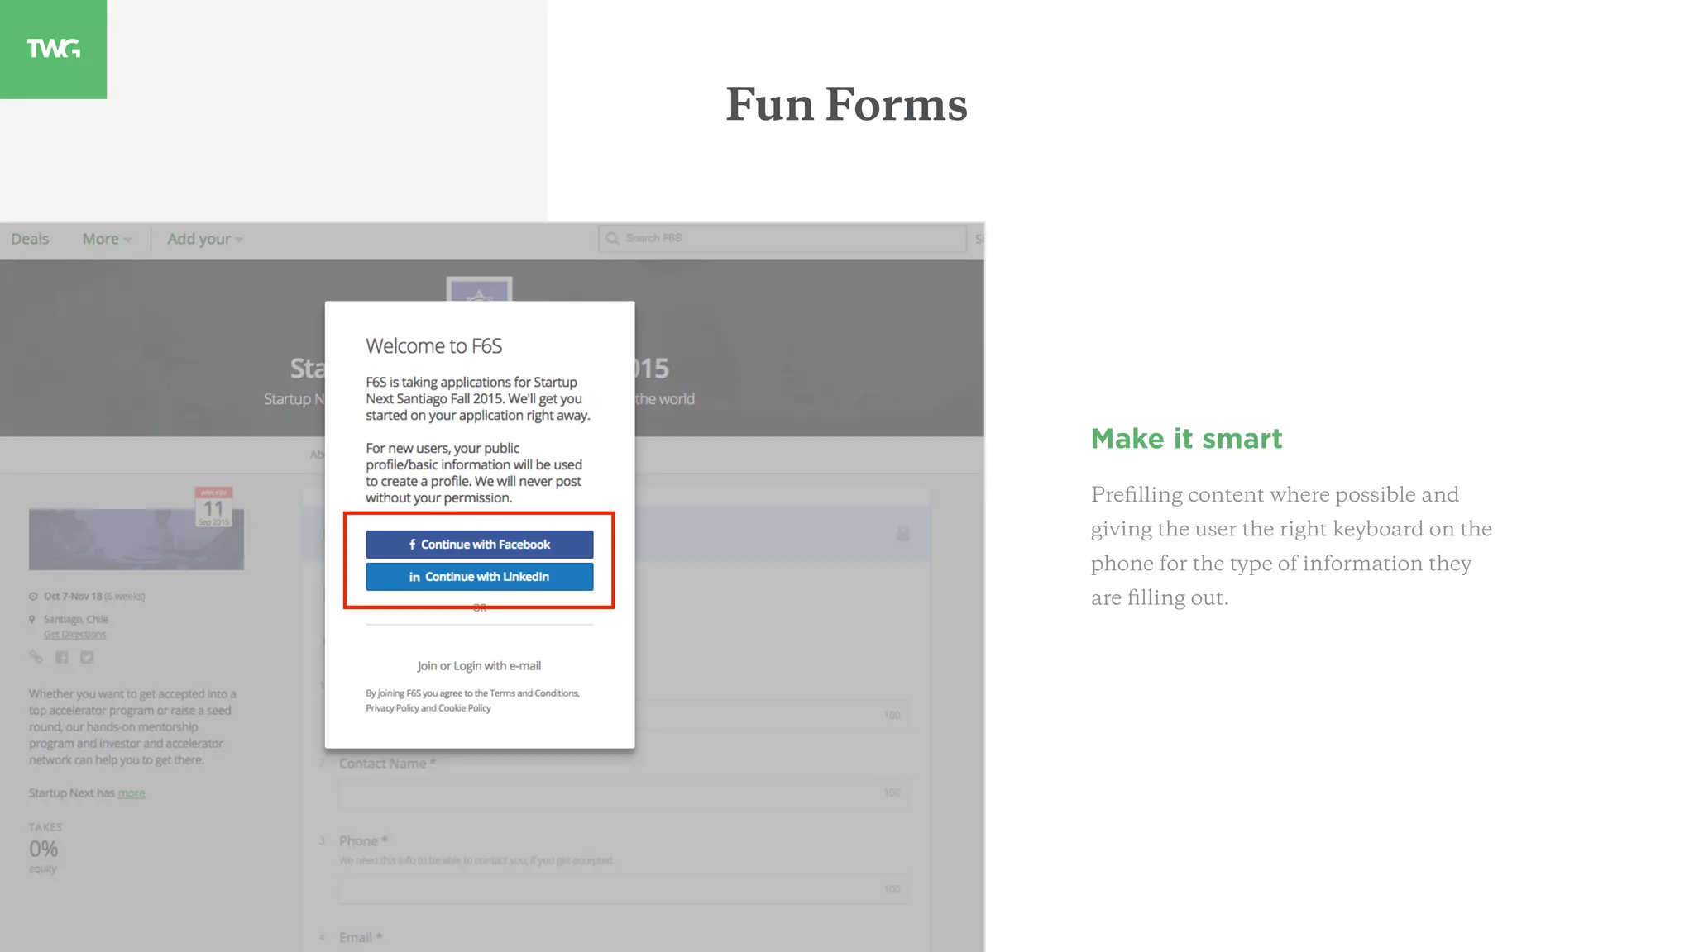Image resolution: width=1694 pixels, height=952 pixels.
Task: Click Continue with LinkedIn button
Action: click(x=480, y=577)
